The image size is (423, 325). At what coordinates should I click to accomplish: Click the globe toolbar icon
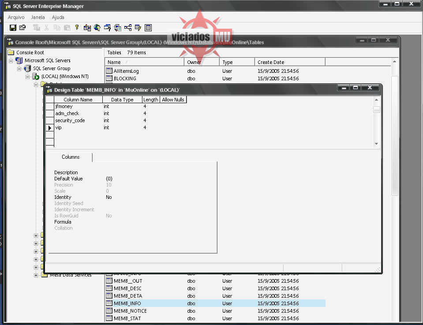tap(97, 27)
